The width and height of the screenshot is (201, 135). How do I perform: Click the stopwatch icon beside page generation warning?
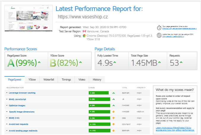click(x=159, y=28)
